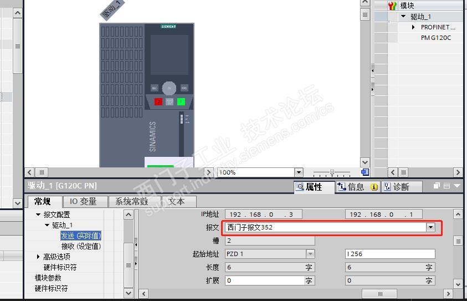The width and height of the screenshot is (467, 301).
Task: Expand the PROFINET entry in module list
Action: pyautogui.click(x=413, y=27)
